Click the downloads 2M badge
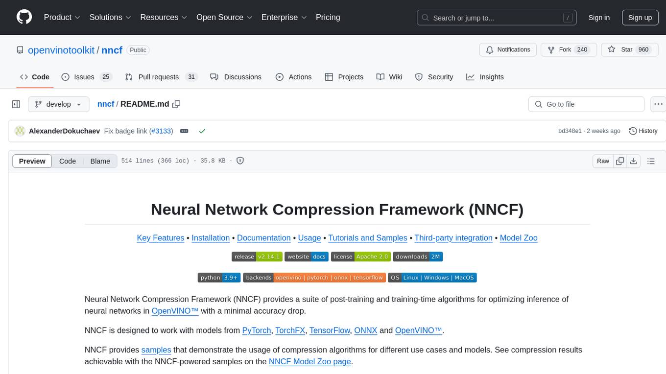666x374 pixels. tap(418, 257)
